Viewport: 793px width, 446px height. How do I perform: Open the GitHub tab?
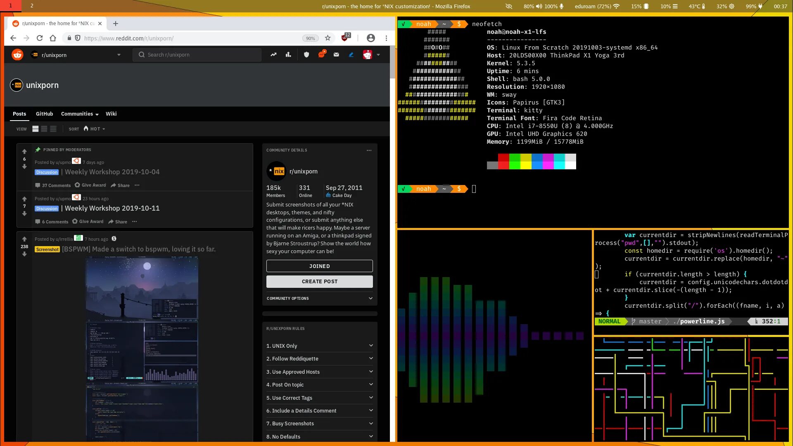coord(44,114)
